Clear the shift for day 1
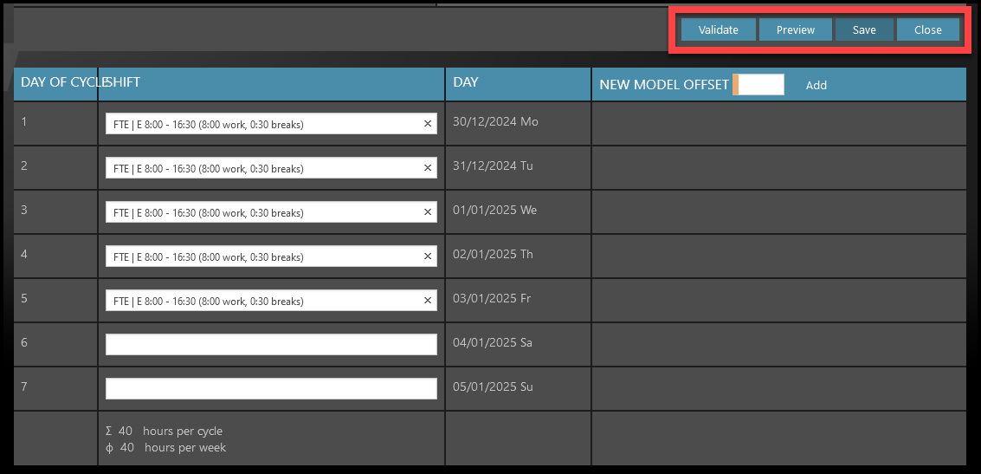 point(427,124)
